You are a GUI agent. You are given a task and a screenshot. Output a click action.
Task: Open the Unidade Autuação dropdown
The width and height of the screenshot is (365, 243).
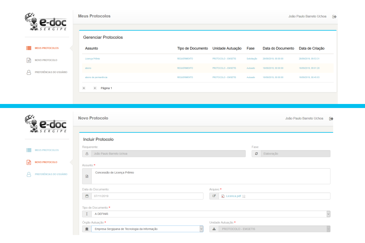[328, 229]
